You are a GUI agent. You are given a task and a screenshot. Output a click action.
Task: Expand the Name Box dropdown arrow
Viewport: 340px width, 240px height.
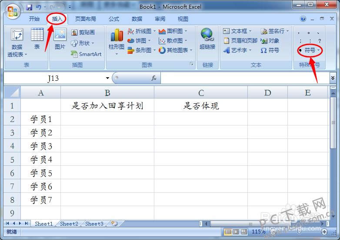point(107,78)
